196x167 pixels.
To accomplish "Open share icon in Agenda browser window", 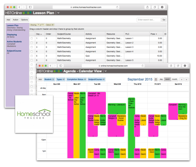I will click(171, 66).
